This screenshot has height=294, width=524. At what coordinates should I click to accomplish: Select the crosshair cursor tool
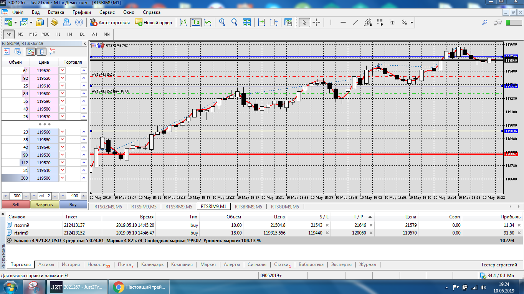pos(316,22)
